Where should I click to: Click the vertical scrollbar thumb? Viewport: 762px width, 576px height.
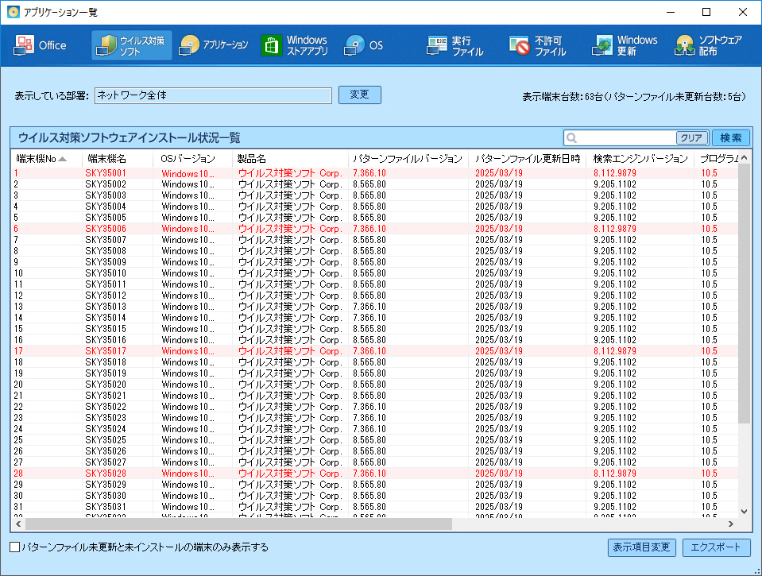(x=744, y=293)
